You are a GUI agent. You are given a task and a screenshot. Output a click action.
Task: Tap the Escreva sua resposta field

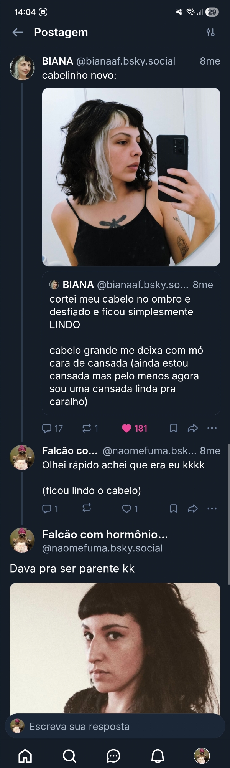pos(115,726)
